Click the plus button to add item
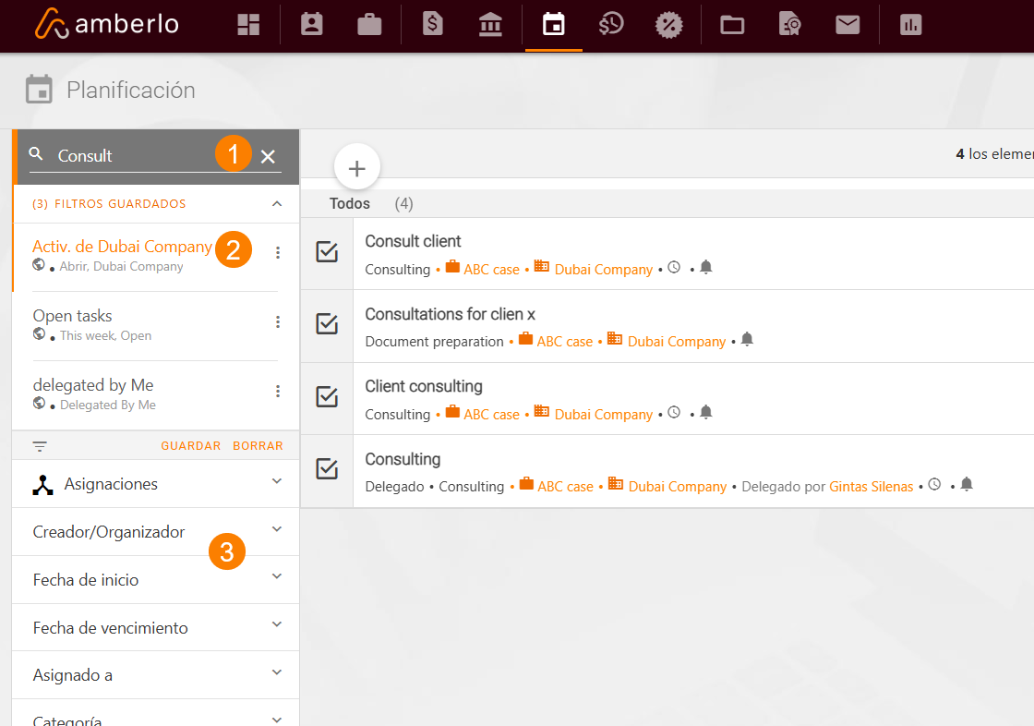 (357, 168)
